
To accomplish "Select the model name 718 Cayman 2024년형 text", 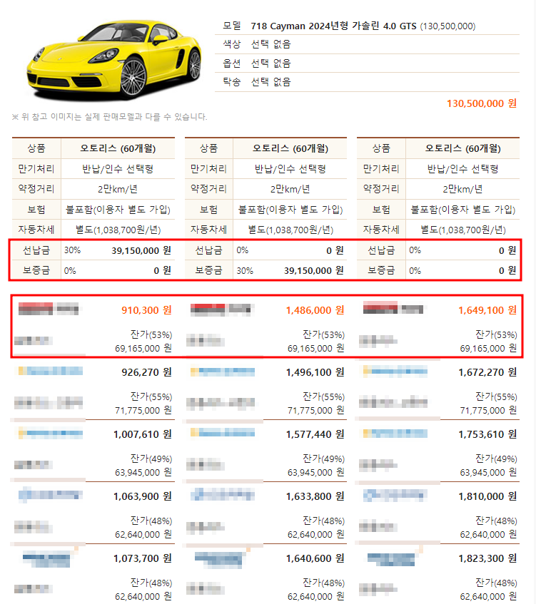I will (300, 26).
